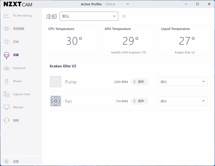
Task: Click the settings gear icon beside 设置
Action: (x=7, y=161)
